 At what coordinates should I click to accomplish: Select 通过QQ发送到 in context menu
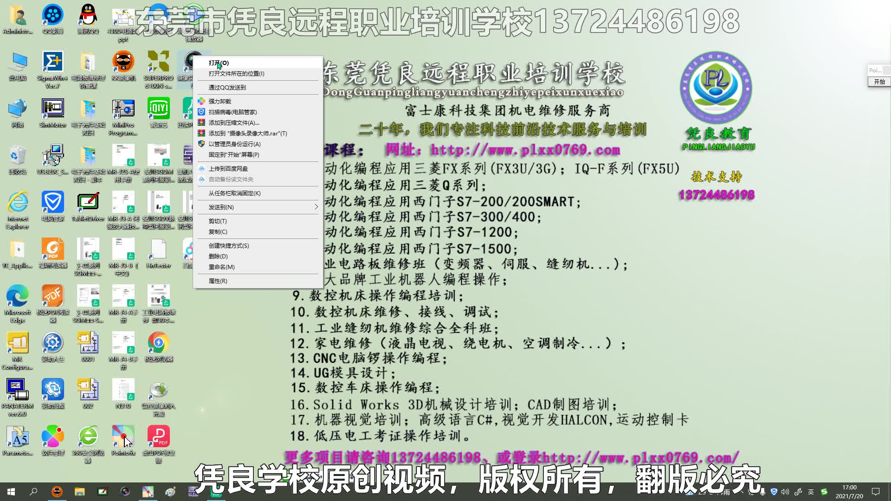pyautogui.click(x=258, y=87)
